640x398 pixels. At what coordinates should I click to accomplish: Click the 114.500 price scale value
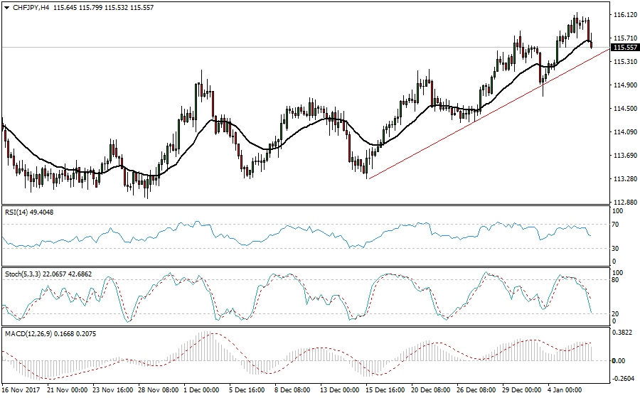point(625,109)
